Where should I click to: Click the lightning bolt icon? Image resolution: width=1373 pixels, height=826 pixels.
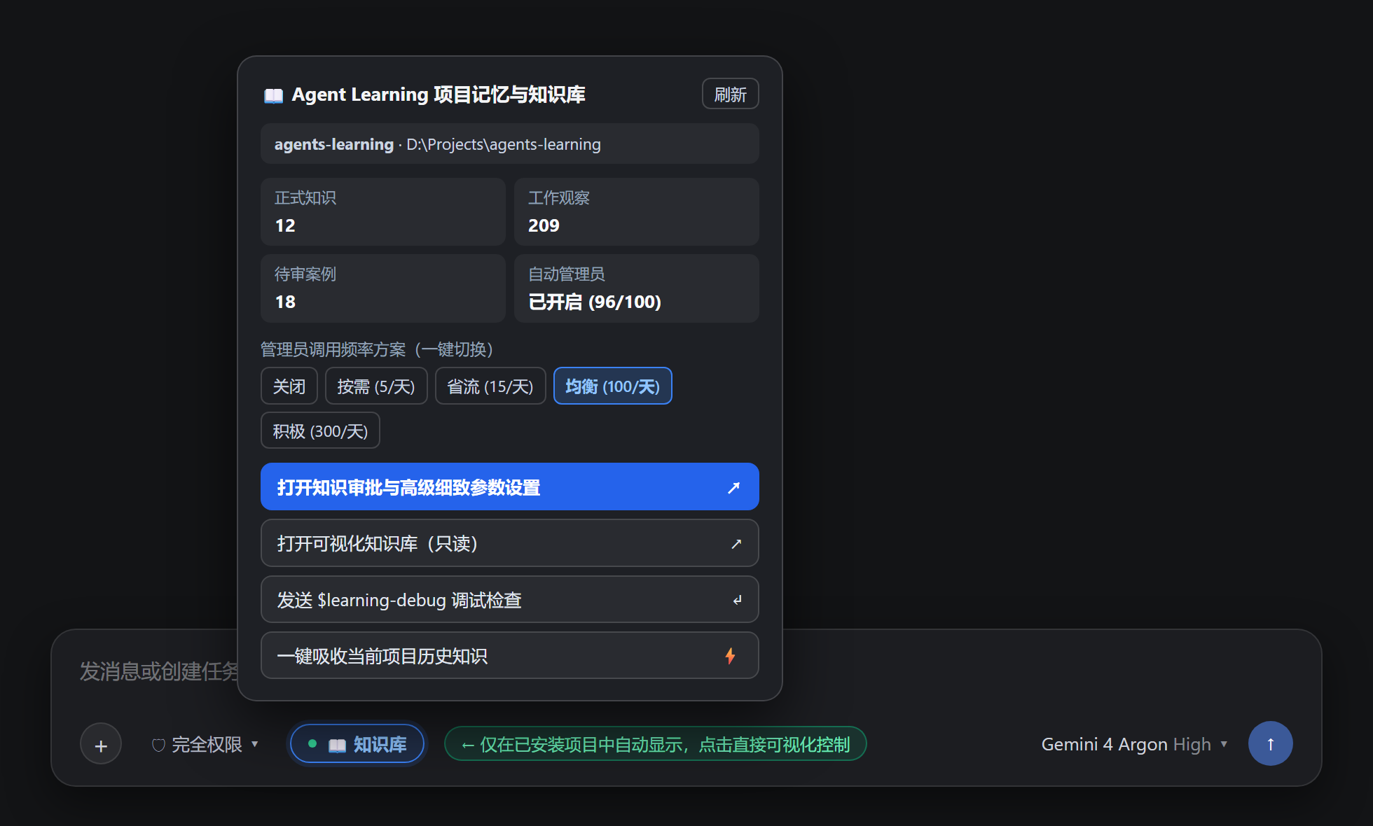(x=730, y=656)
